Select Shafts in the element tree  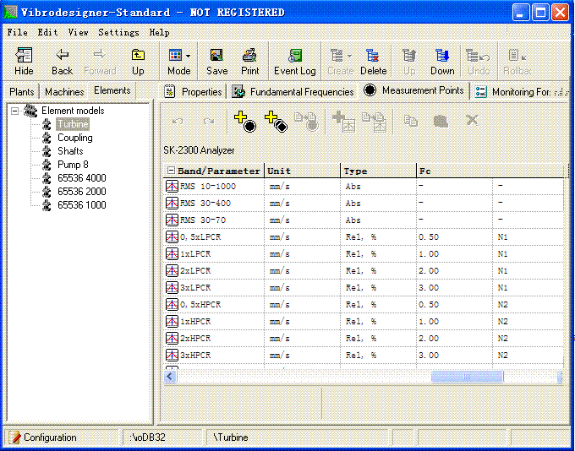[x=70, y=151]
